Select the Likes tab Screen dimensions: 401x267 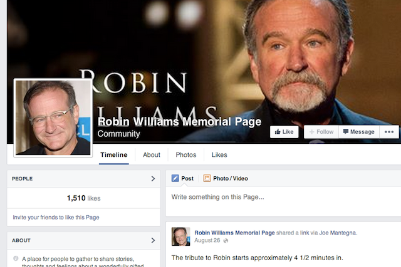coord(219,155)
